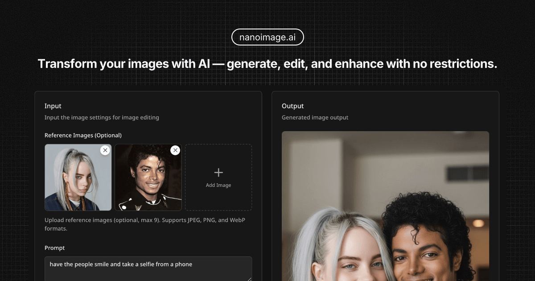Open the curly-haired man reference thumbnail
Image resolution: width=535 pixels, height=281 pixels.
click(x=148, y=178)
